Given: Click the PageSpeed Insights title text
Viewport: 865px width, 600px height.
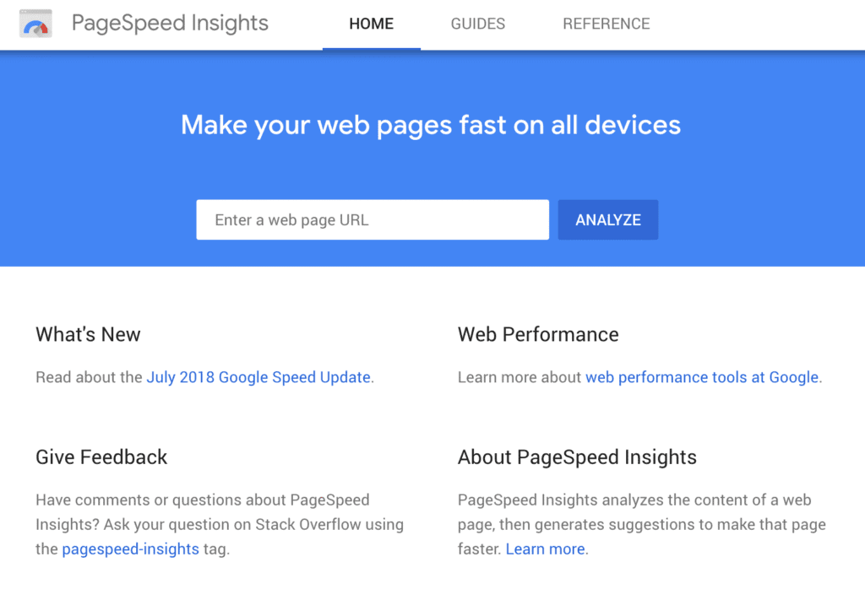Looking at the screenshot, I should tap(169, 24).
